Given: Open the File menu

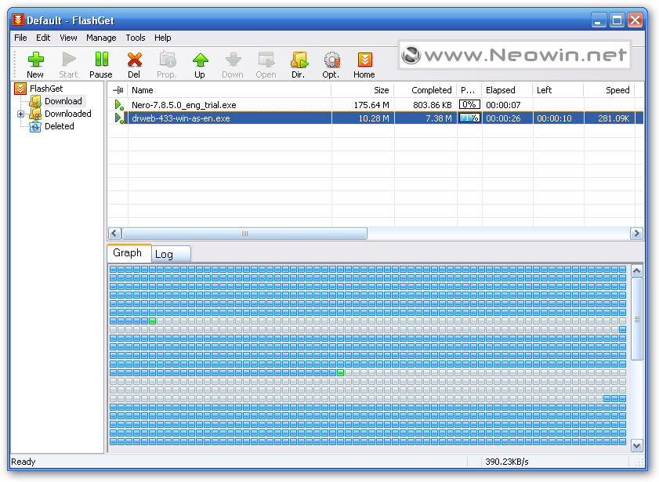Looking at the screenshot, I should coord(20,38).
